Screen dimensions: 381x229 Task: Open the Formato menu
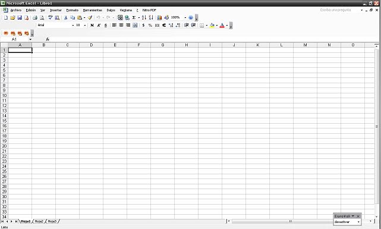tap(72, 10)
